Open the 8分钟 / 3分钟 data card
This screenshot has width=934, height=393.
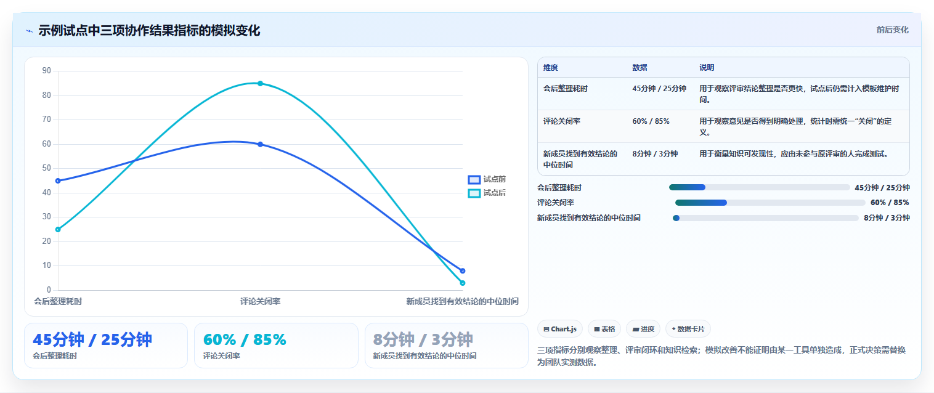click(447, 346)
